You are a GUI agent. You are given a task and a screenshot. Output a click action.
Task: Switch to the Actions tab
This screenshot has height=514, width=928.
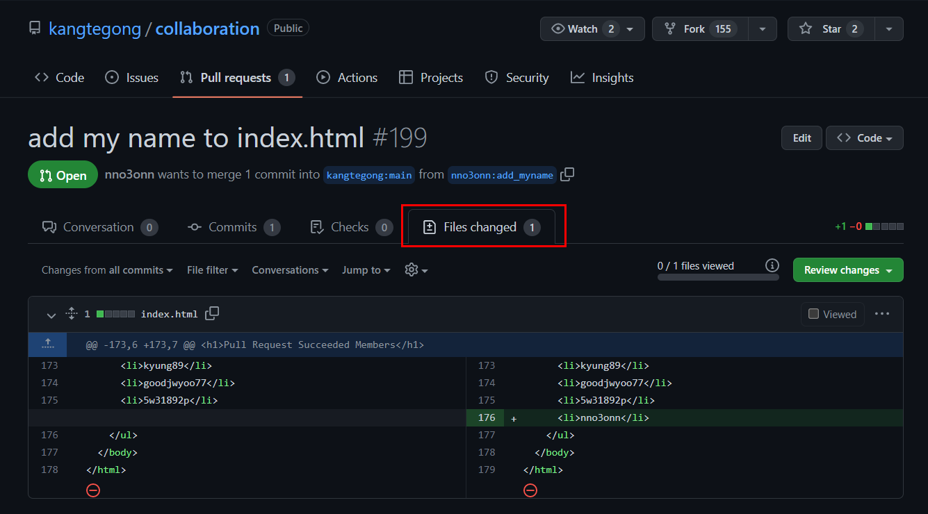click(x=347, y=78)
